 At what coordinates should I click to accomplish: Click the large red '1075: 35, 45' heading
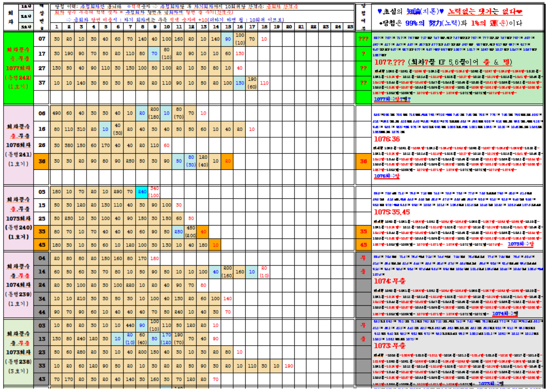point(392,212)
